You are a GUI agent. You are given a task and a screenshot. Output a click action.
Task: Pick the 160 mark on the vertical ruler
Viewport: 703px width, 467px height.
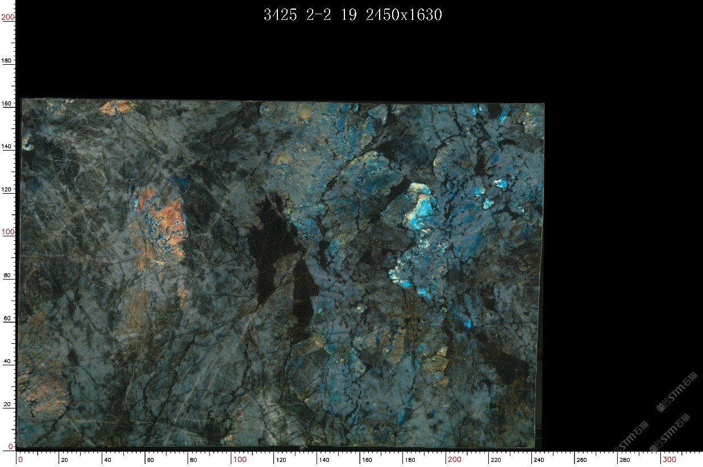point(7,104)
